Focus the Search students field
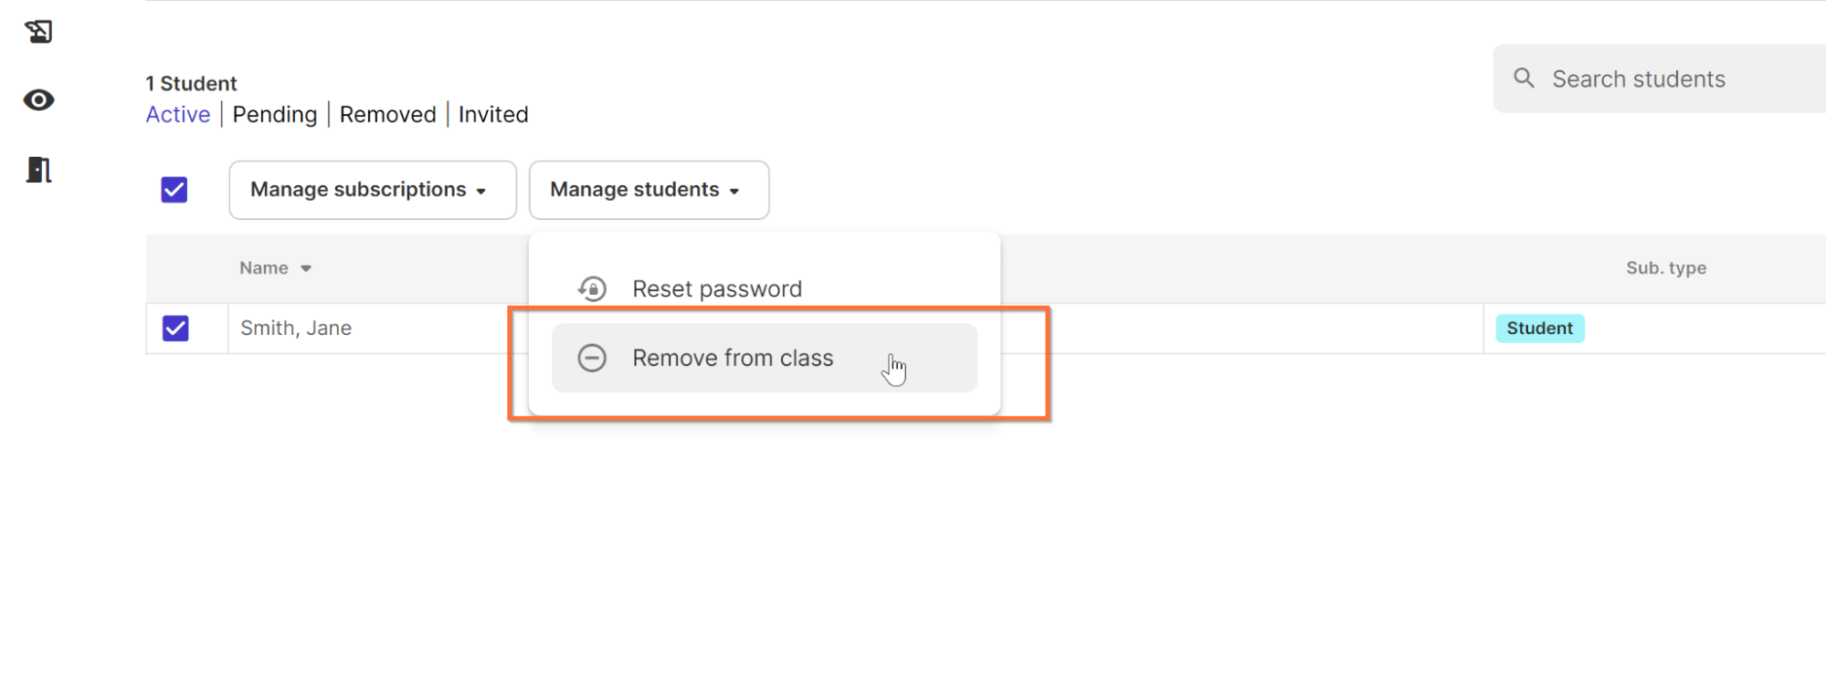The width and height of the screenshot is (1826, 699). 1660,78
